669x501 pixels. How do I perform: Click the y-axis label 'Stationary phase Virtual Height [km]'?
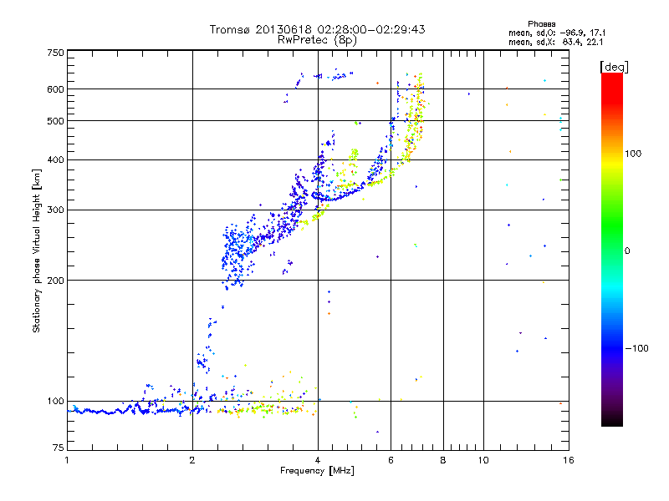(36, 250)
